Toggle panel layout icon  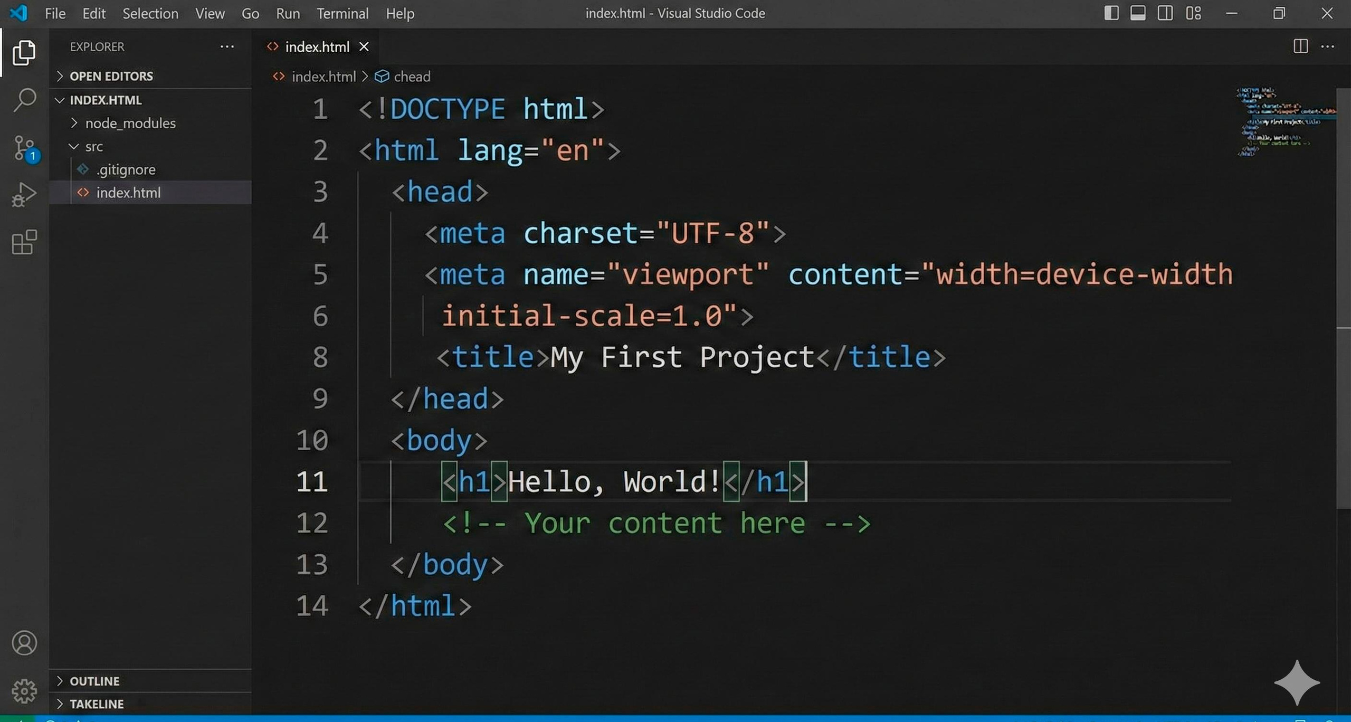click(1138, 13)
